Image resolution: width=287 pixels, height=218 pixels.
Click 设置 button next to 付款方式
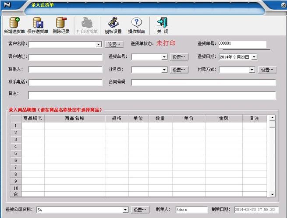coord(268,70)
